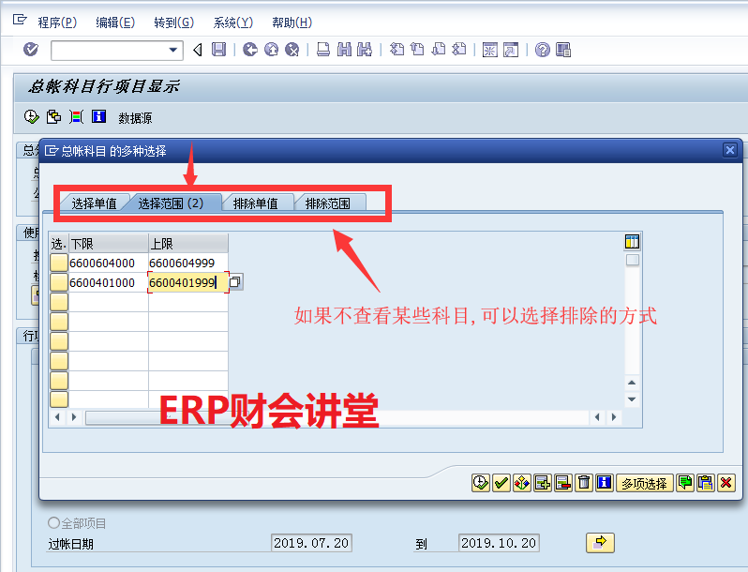Click the table configuration icon above the scrollbar

point(632,242)
